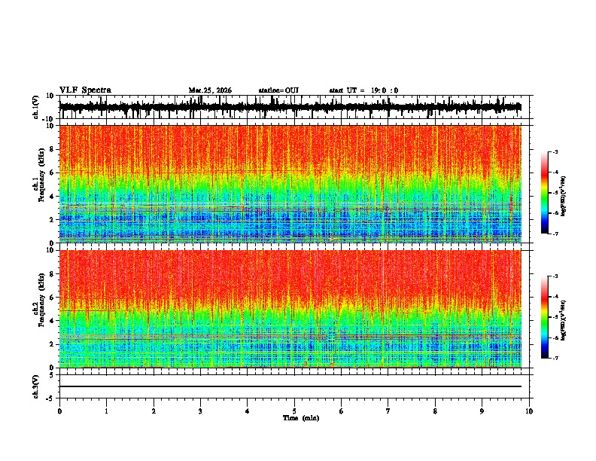
Task: Click the "station=OUI" header label
Action: (278, 90)
